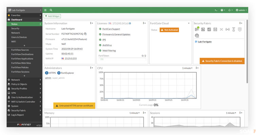
Task: Open Security Fabric widget options menu
Action: click(241, 23)
